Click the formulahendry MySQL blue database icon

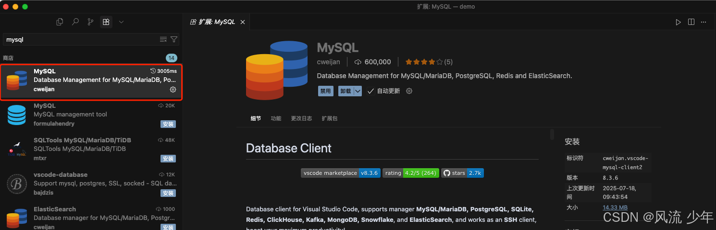tap(17, 115)
